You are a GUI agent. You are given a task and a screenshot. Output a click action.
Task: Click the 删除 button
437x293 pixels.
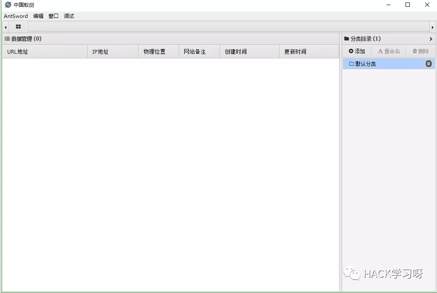tap(420, 51)
